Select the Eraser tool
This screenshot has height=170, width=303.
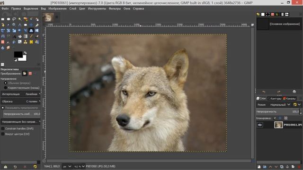point(3,42)
